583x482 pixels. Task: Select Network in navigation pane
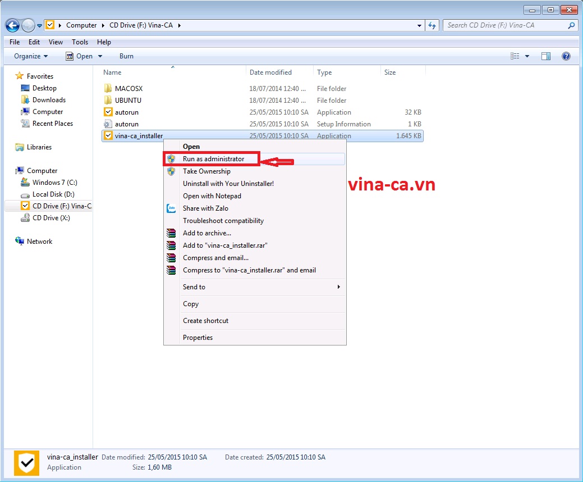click(x=39, y=242)
